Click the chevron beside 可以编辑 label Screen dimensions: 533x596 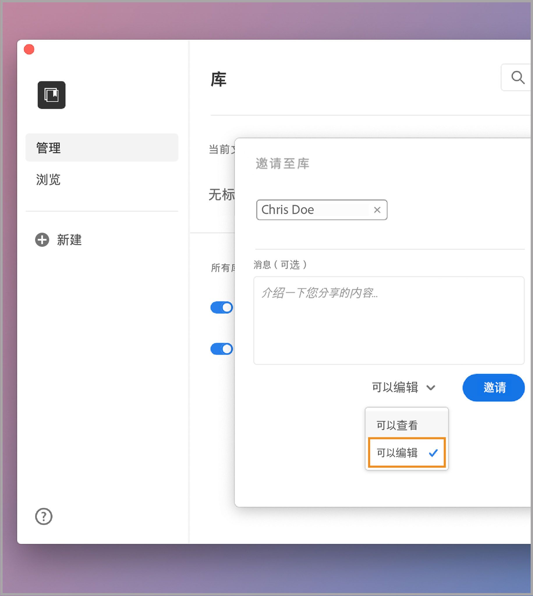tap(431, 388)
